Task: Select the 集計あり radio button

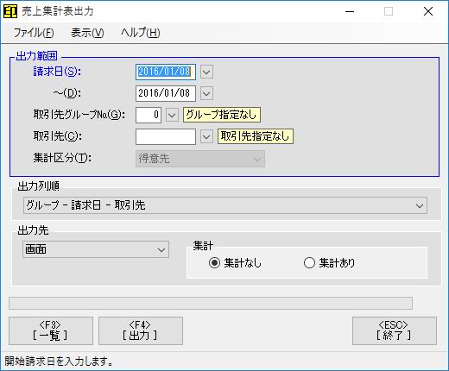Action: coord(309,263)
